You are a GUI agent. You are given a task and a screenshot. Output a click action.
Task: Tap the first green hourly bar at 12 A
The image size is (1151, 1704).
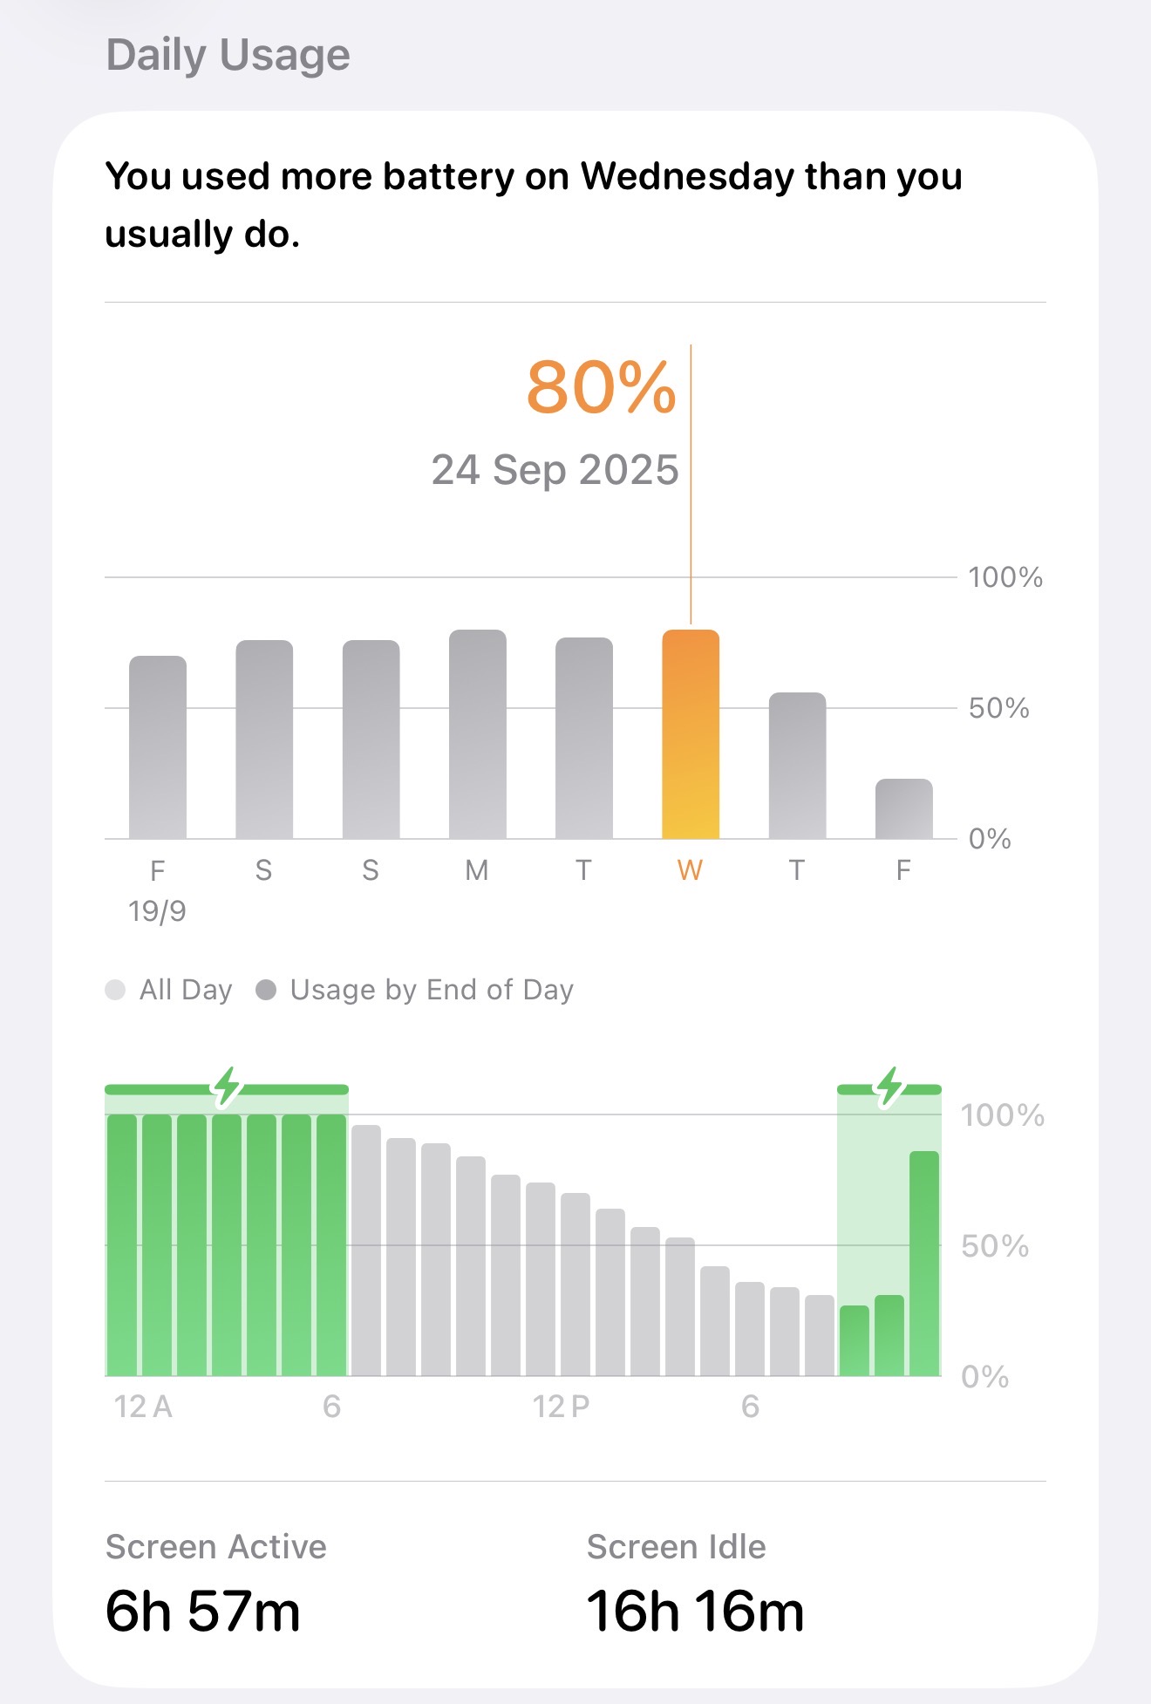[x=122, y=1245]
